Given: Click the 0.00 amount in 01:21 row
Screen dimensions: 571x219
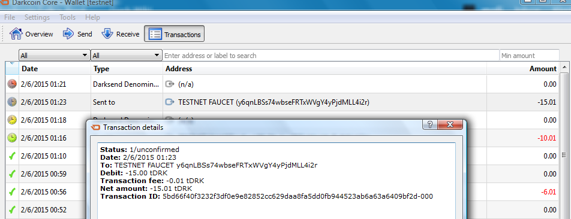Looking at the screenshot, I should click(x=523, y=84).
